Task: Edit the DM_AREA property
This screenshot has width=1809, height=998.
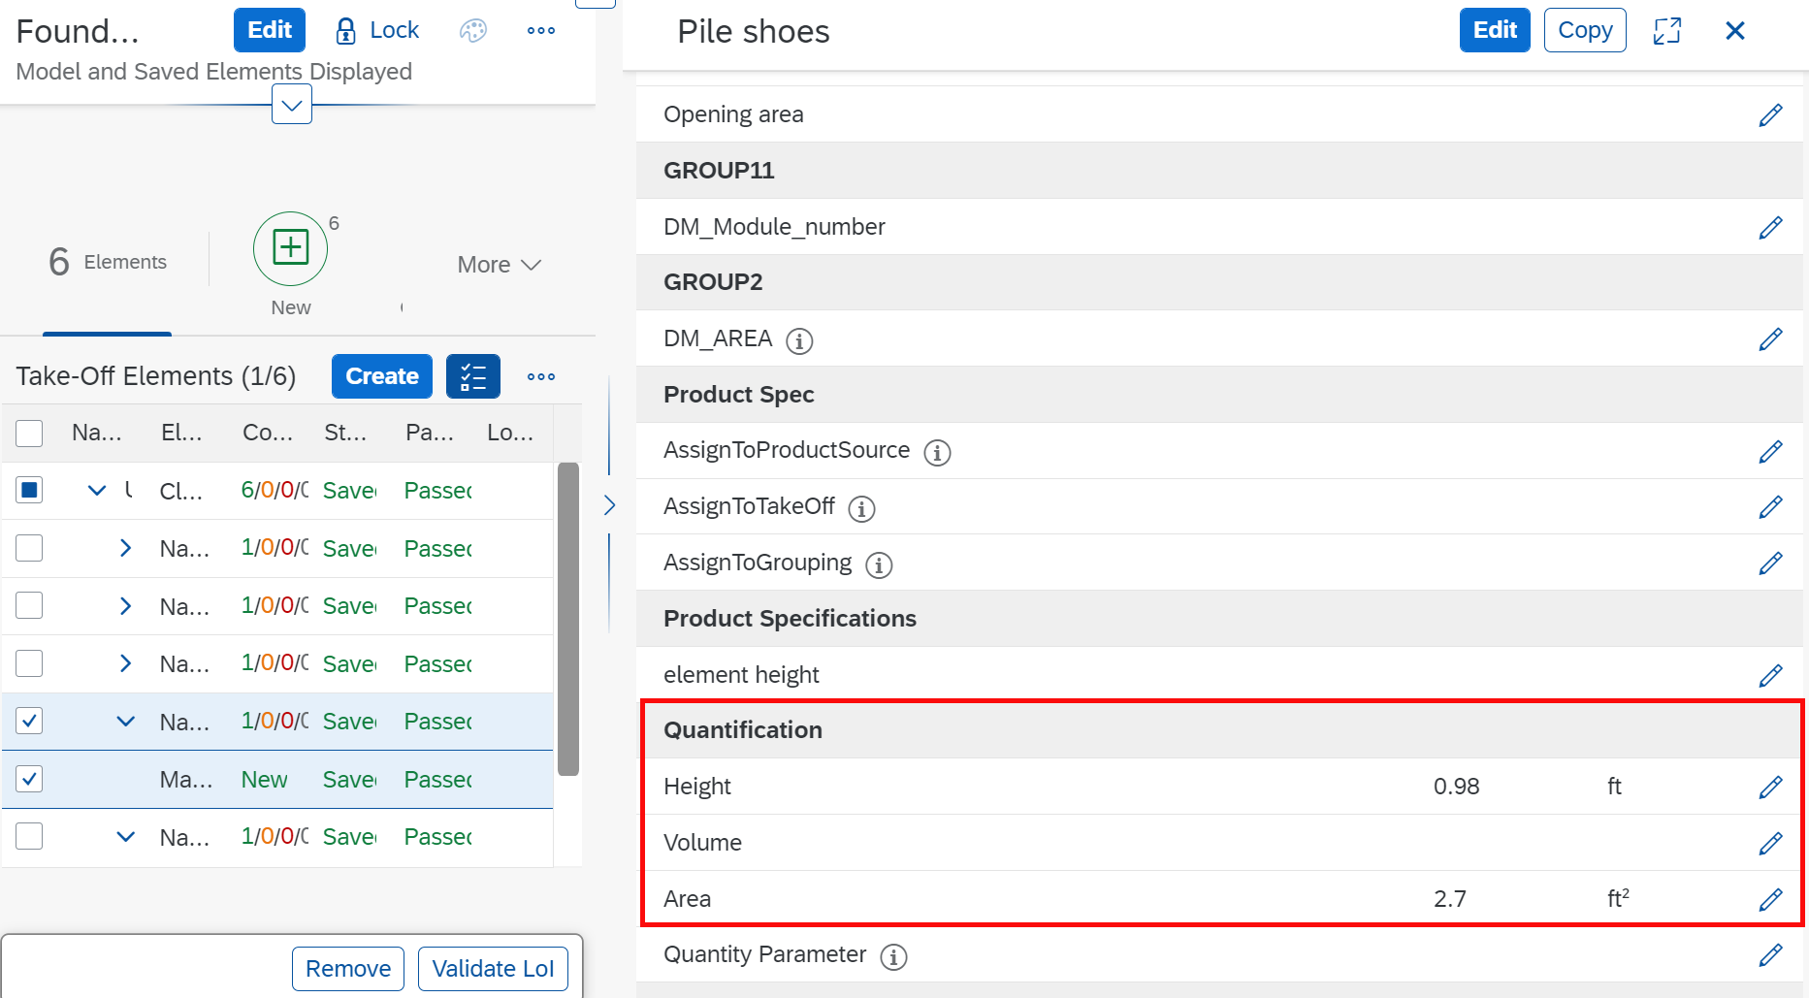Action: (x=1770, y=339)
